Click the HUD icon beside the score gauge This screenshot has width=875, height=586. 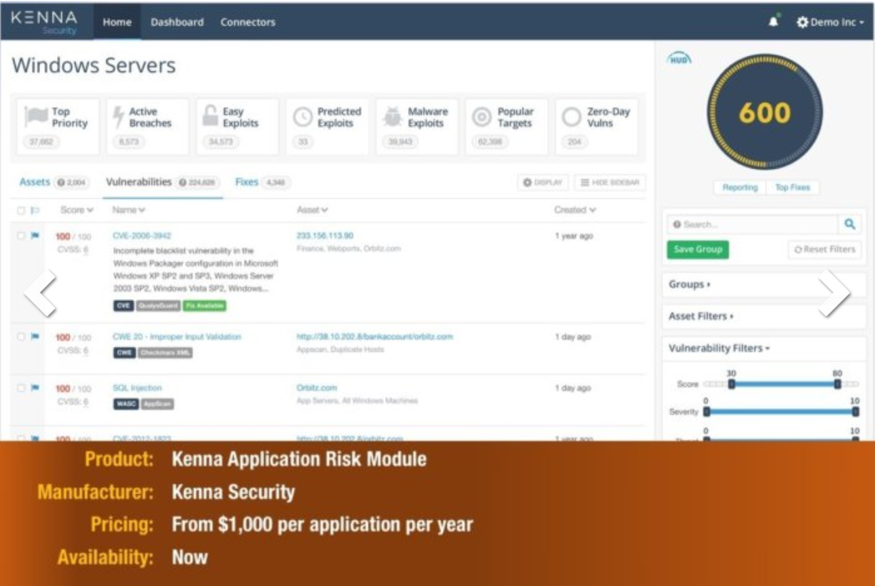tap(679, 59)
